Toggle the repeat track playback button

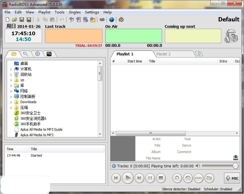177,178
